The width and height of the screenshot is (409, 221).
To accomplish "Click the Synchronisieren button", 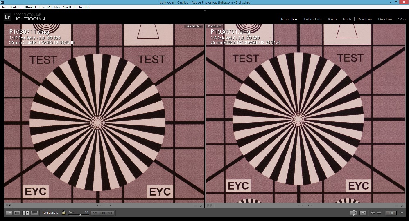I will tap(102, 213).
